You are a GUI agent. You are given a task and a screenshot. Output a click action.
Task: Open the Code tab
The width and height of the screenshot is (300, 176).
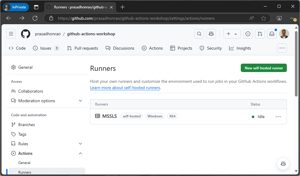click(x=17, y=48)
